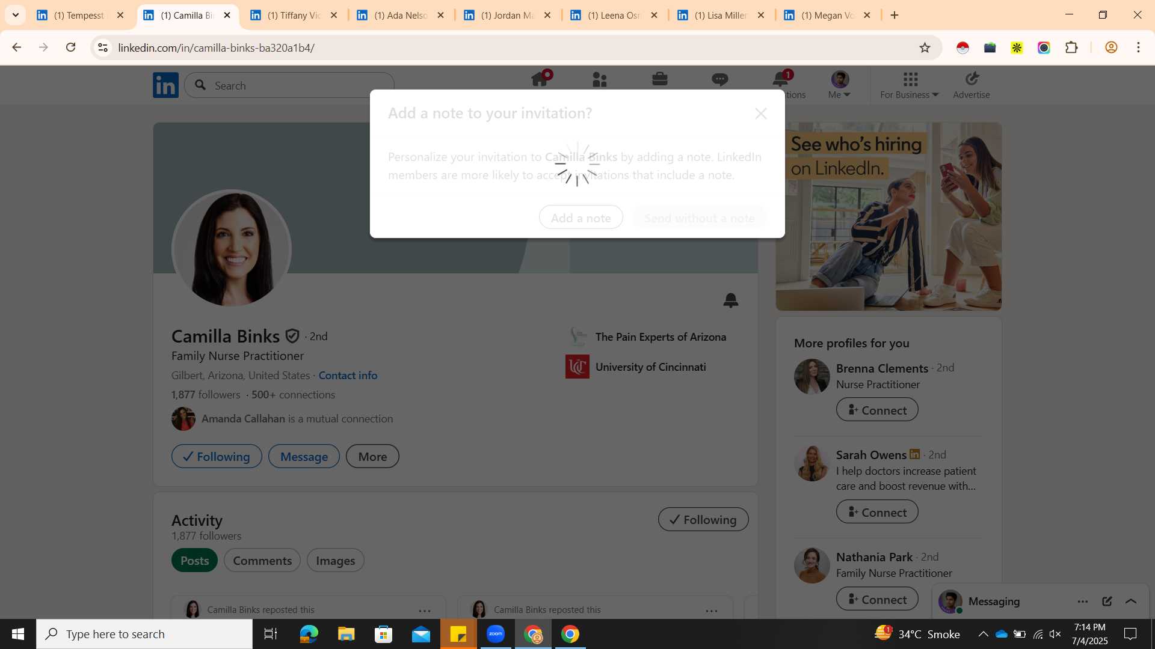The height and width of the screenshot is (649, 1155).
Task: Click the See who's hiring ad image
Action: pyautogui.click(x=889, y=216)
